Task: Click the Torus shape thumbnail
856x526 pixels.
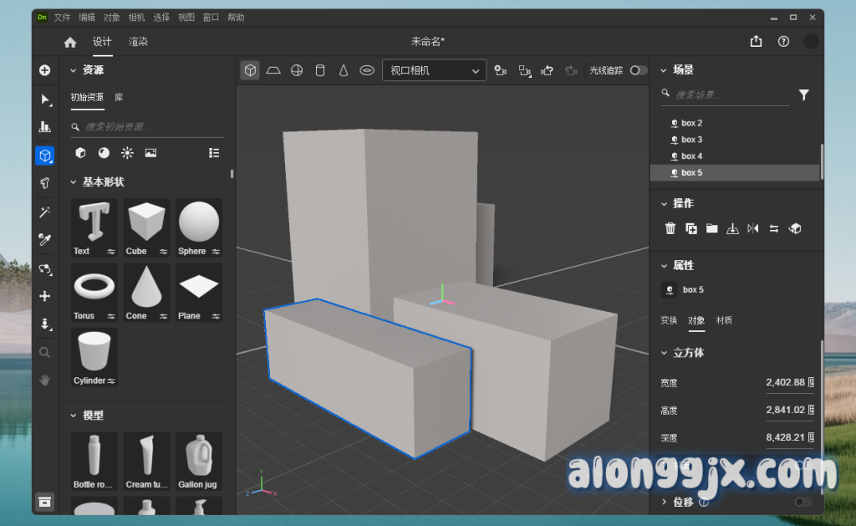Action: coord(94,287)
